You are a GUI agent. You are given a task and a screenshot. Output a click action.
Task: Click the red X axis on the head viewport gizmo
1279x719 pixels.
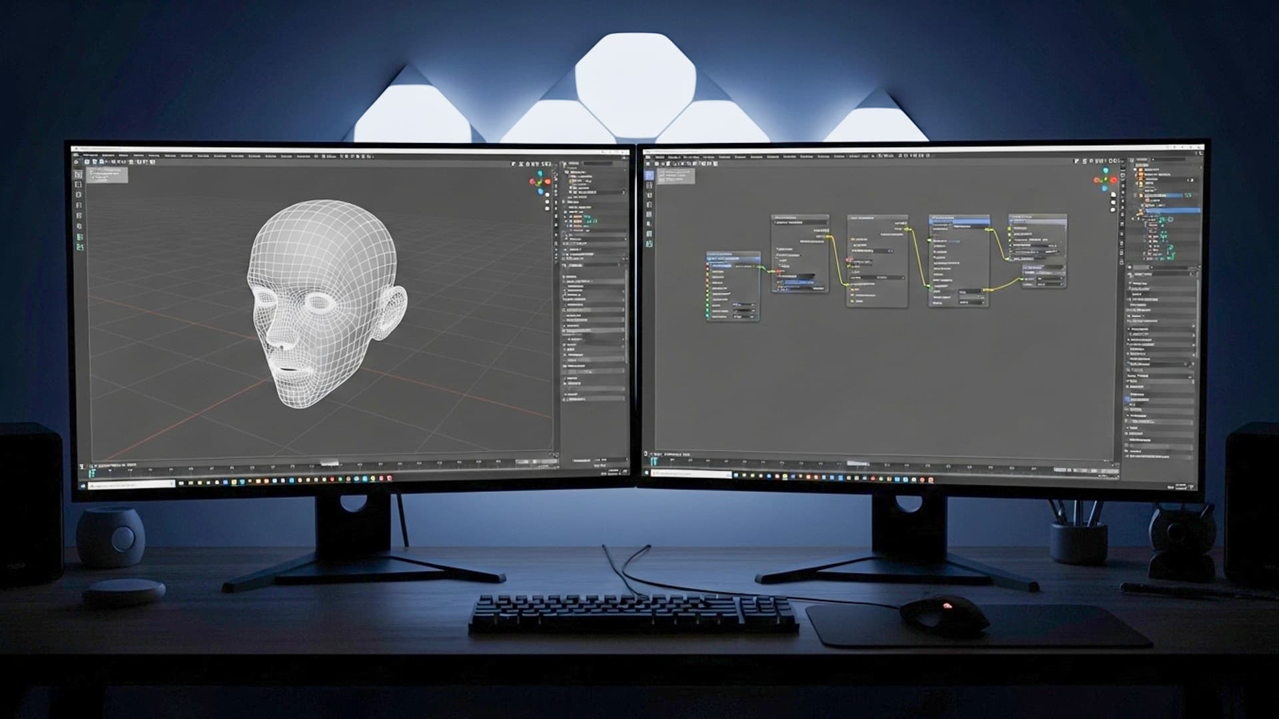pos(548,181)
